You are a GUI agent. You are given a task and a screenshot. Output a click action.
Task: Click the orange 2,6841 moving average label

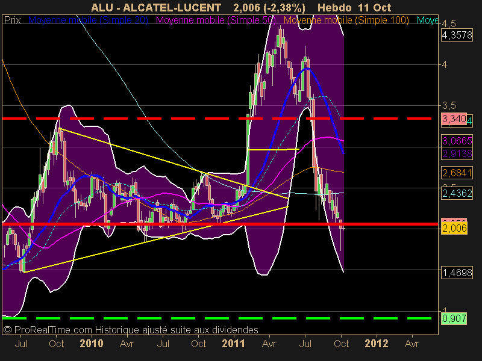[457, 173]
